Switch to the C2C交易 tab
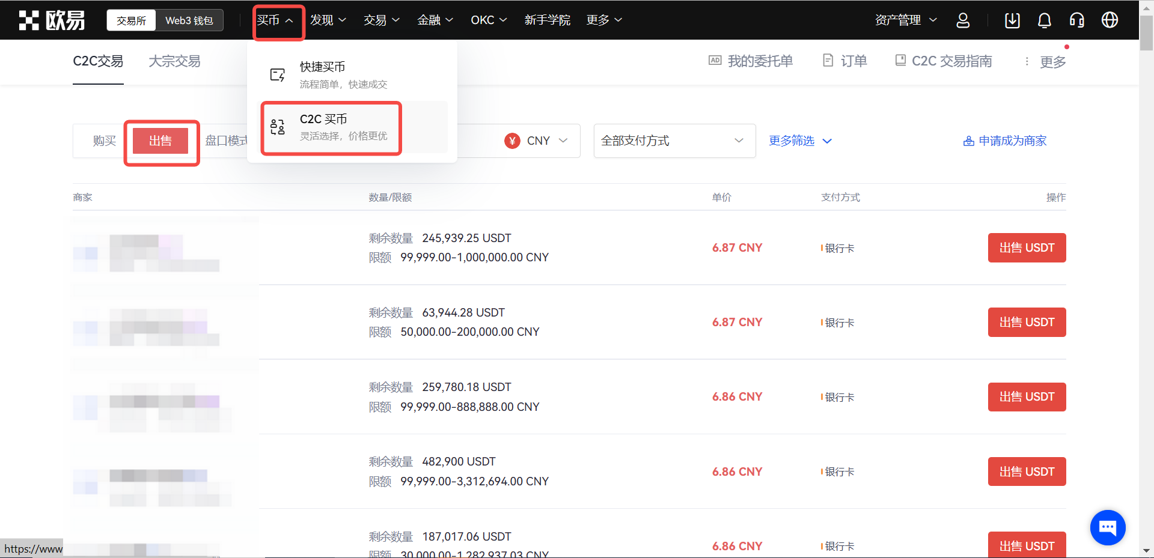 click(98, 61)
